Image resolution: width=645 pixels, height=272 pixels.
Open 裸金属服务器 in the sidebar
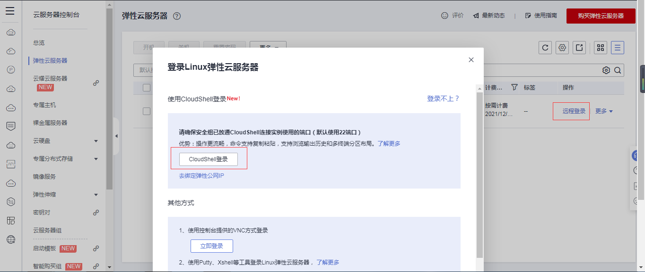pyautogui.click(x=50, y=123)
